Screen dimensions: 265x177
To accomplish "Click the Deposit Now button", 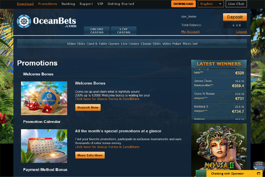I will pyautogui.click(x=88, y=108).
